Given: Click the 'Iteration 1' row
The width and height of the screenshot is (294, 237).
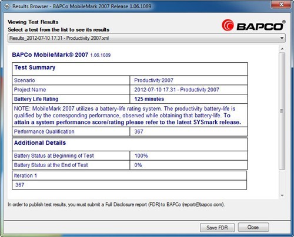Looking at the screenshot, I should (129, 175).
